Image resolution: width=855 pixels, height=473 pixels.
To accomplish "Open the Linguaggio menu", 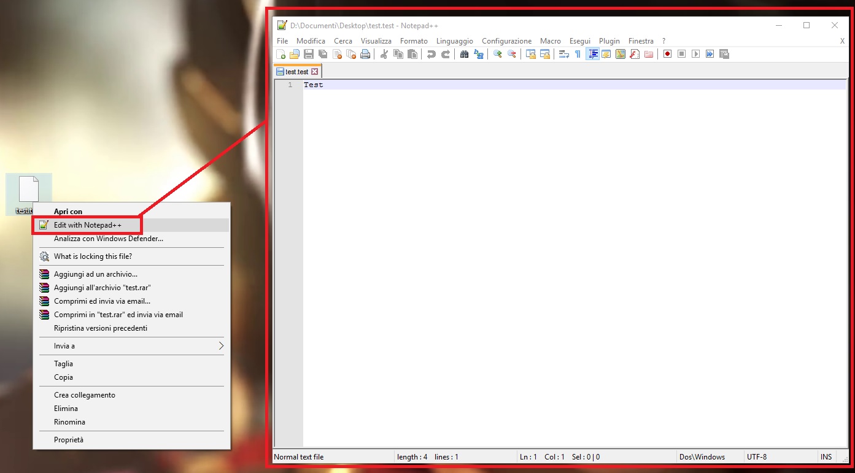I will point(454,41).
